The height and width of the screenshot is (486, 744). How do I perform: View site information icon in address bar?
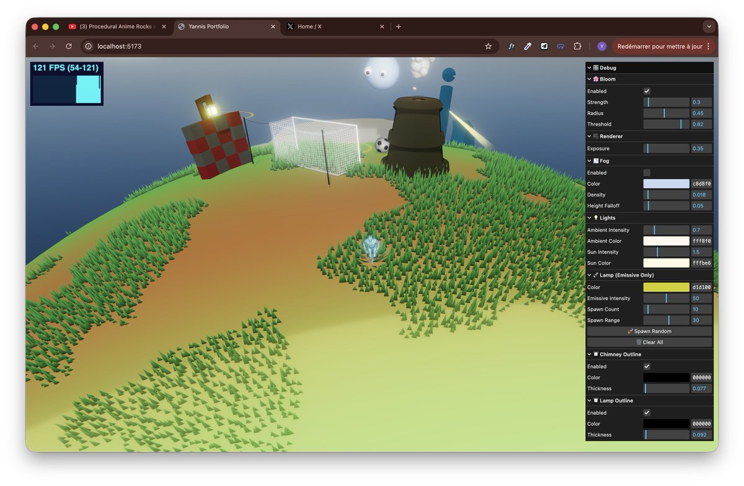tap(89, 46)
